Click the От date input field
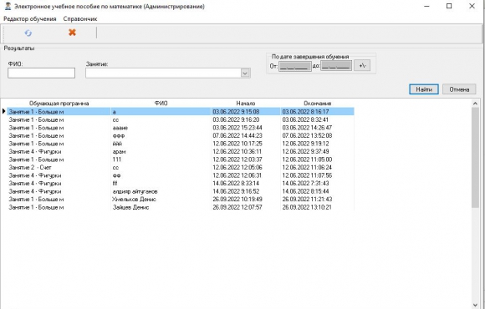The height and width of the screenshot is (309, 485). [x=295, y=66]
